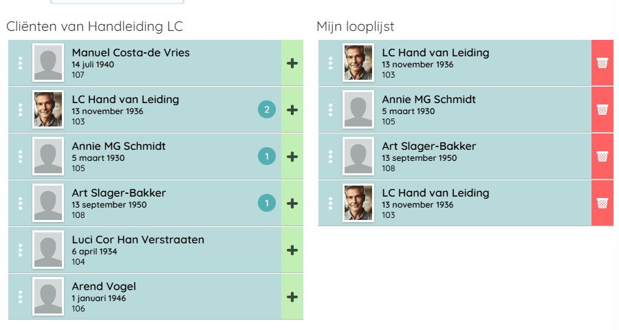The height and width of the screenshot is (330, 619).
Task: Open the three-dot menu for Manuel Costa-de Vries
Action: pos(21,63)
